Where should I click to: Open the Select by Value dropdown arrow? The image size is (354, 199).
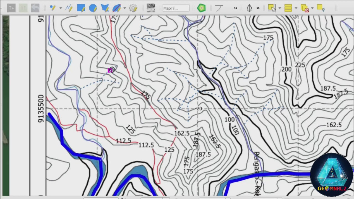pos(296,8)
